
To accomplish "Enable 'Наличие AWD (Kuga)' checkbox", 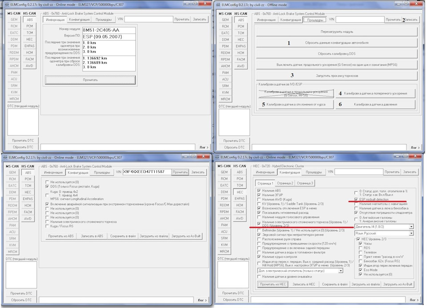I will (259, 199).
